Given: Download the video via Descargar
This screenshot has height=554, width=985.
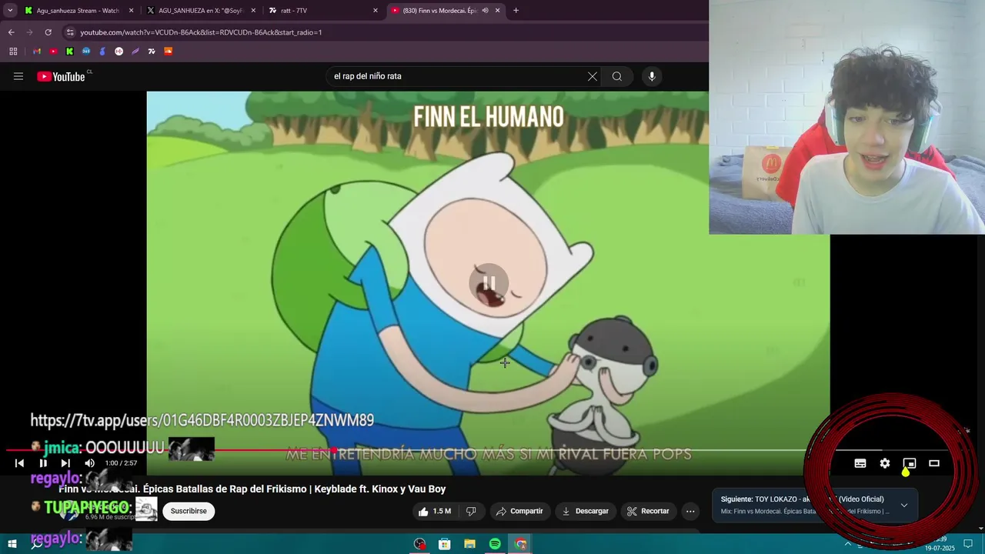Looking at the screenshot, I should click(585, 511).
